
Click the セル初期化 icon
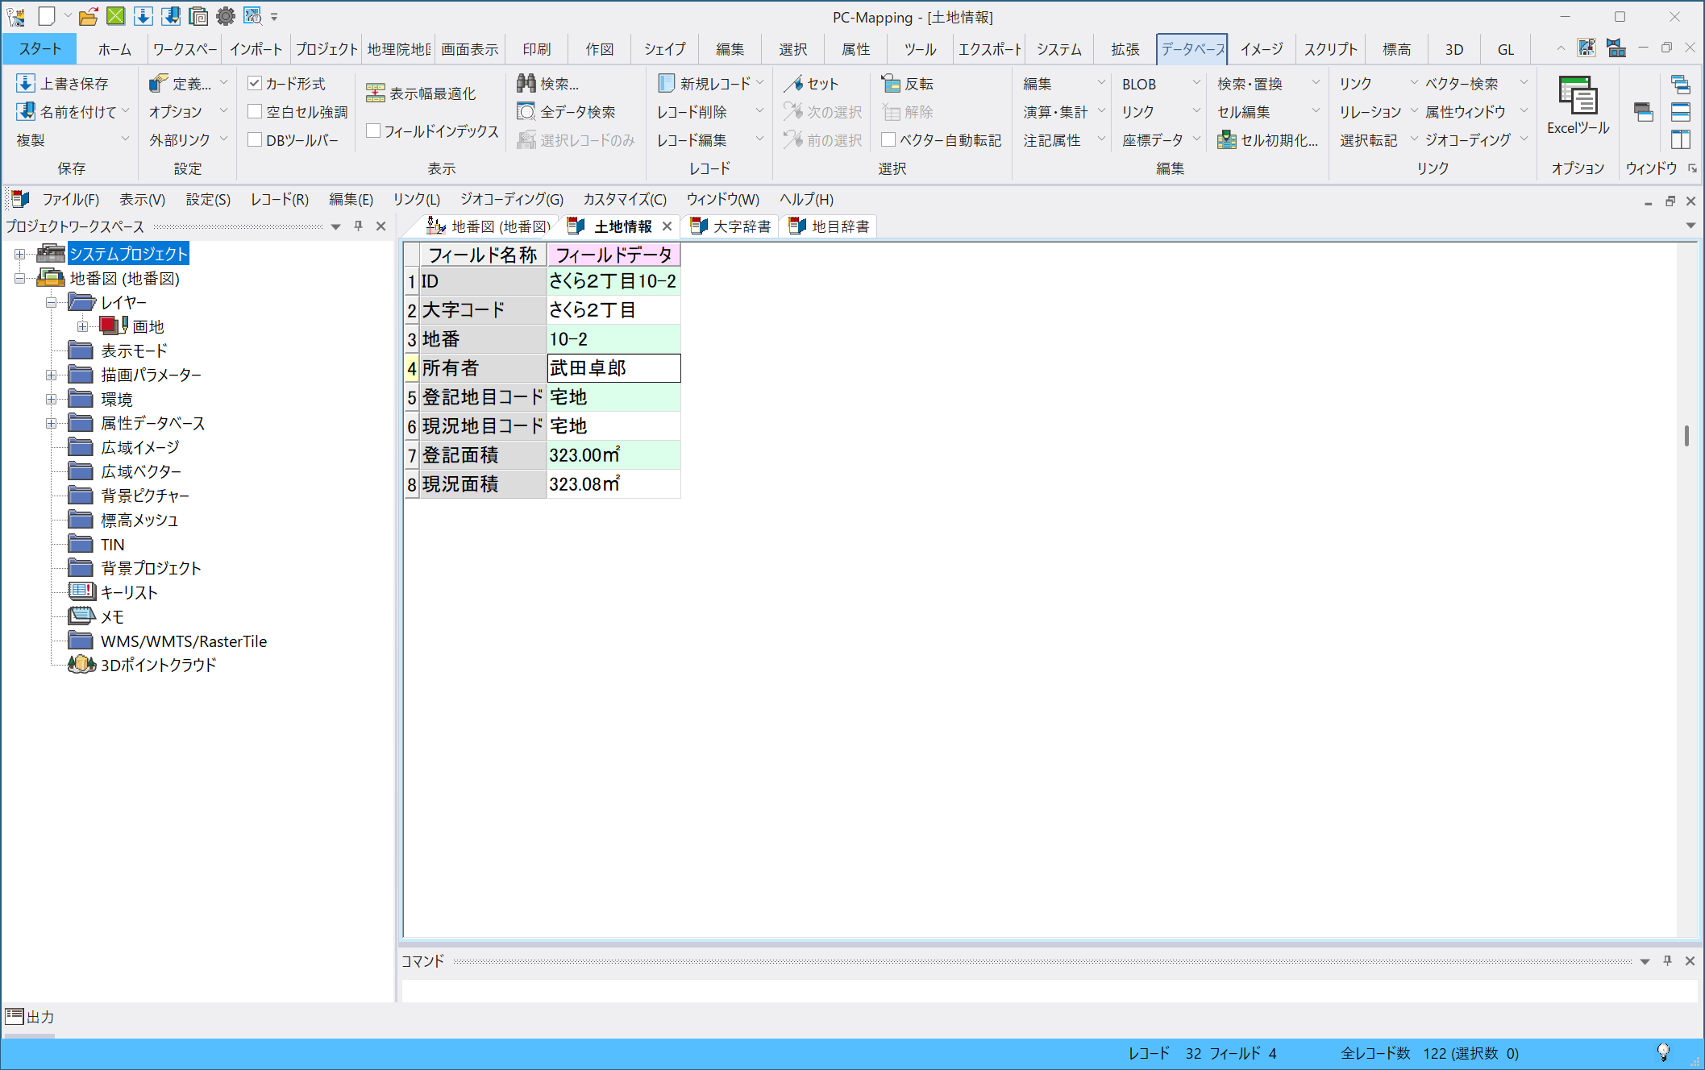(1227, 140)
